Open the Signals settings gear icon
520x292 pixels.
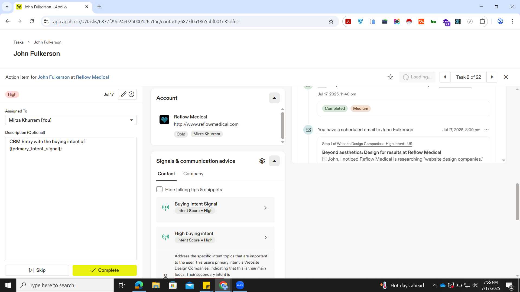[262, 161]
